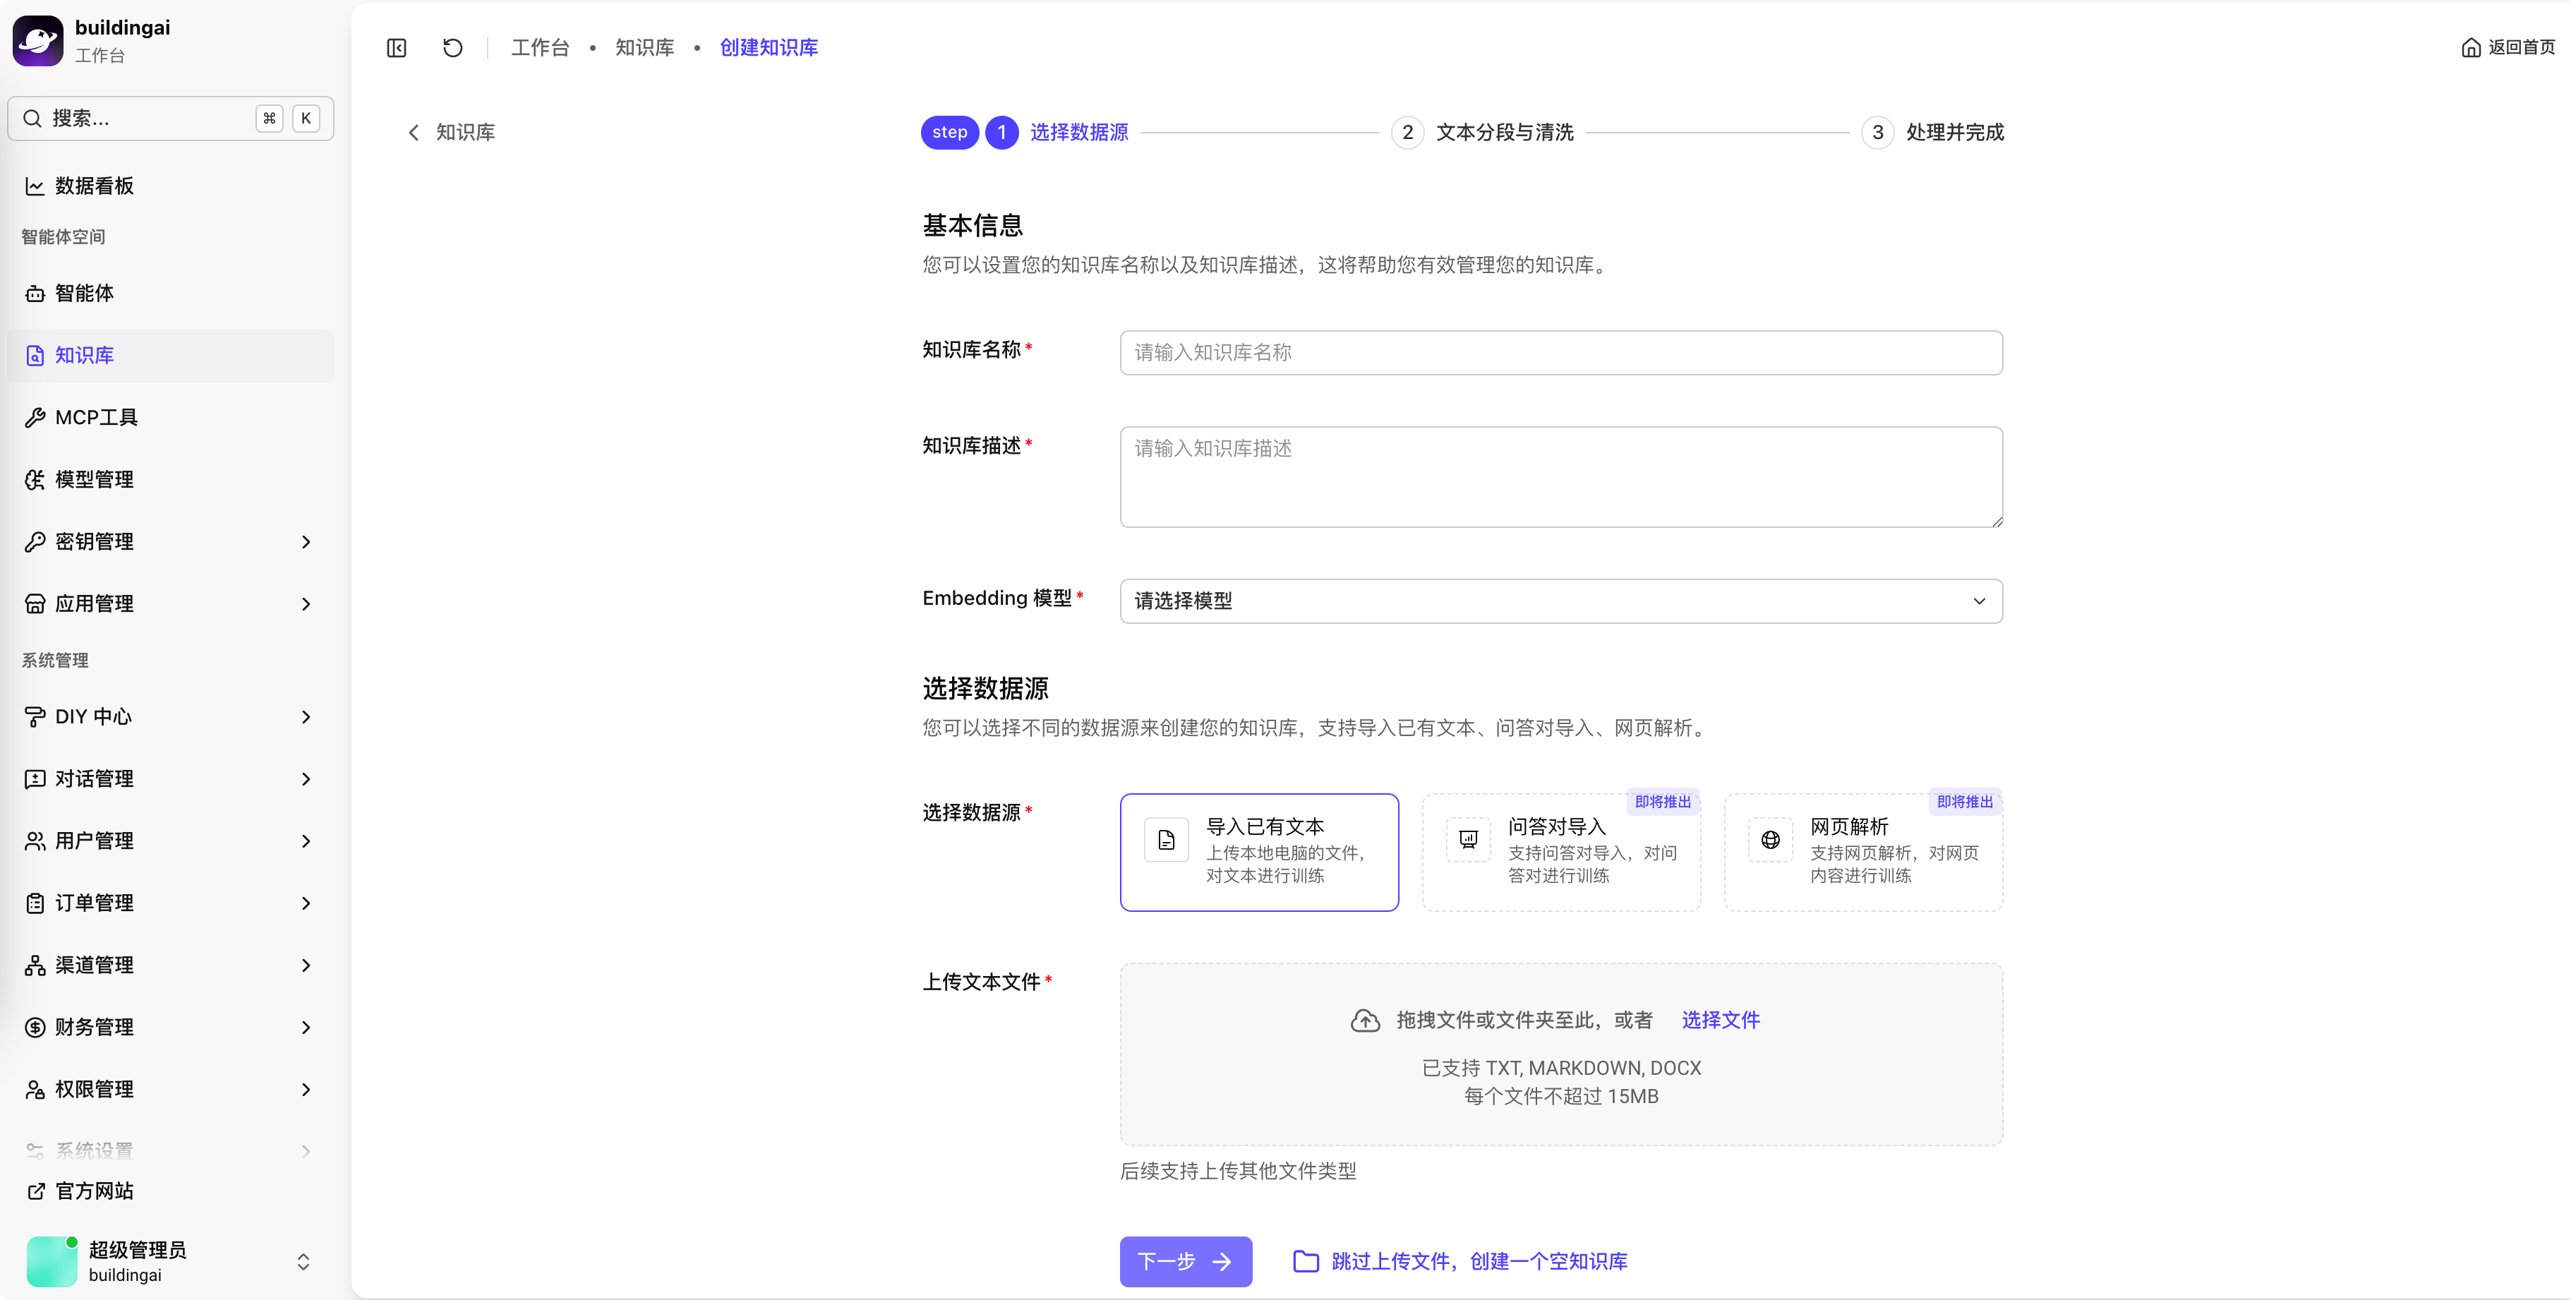Click the 官方网站 external link icon
This screenshot has width=2576, height=1300.
tap(35, 1191)
